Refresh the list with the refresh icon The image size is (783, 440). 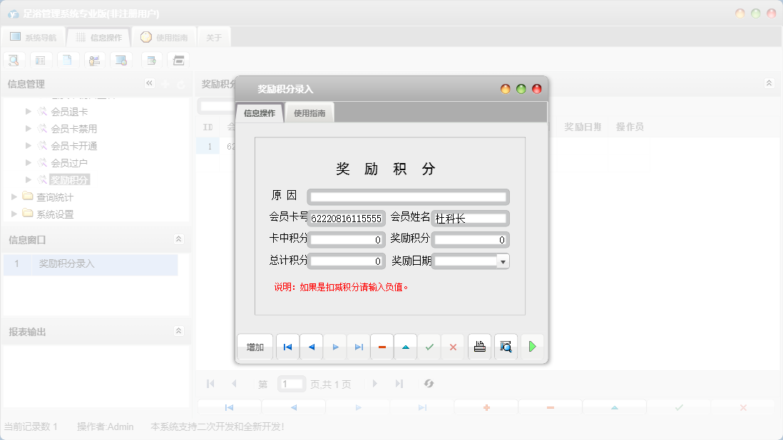click(429, 384)
